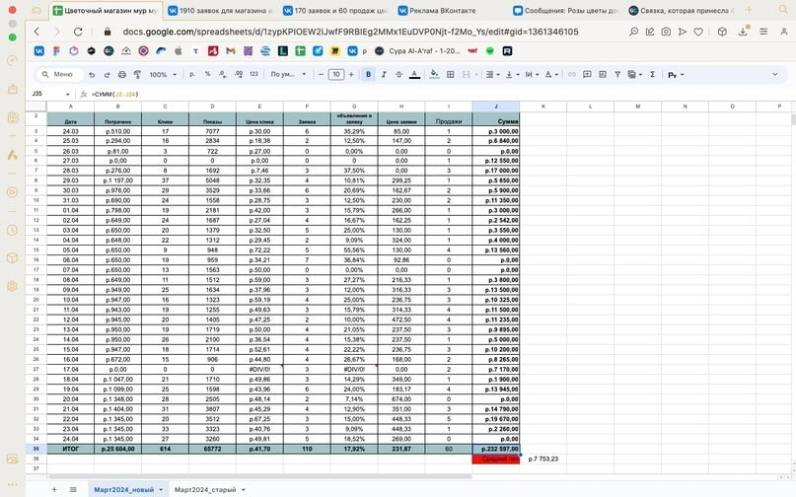Image resolution: width=796 pixels, height=497 pixels.
Task: Add a new sheet with plus button
Action: coord(54,489)
